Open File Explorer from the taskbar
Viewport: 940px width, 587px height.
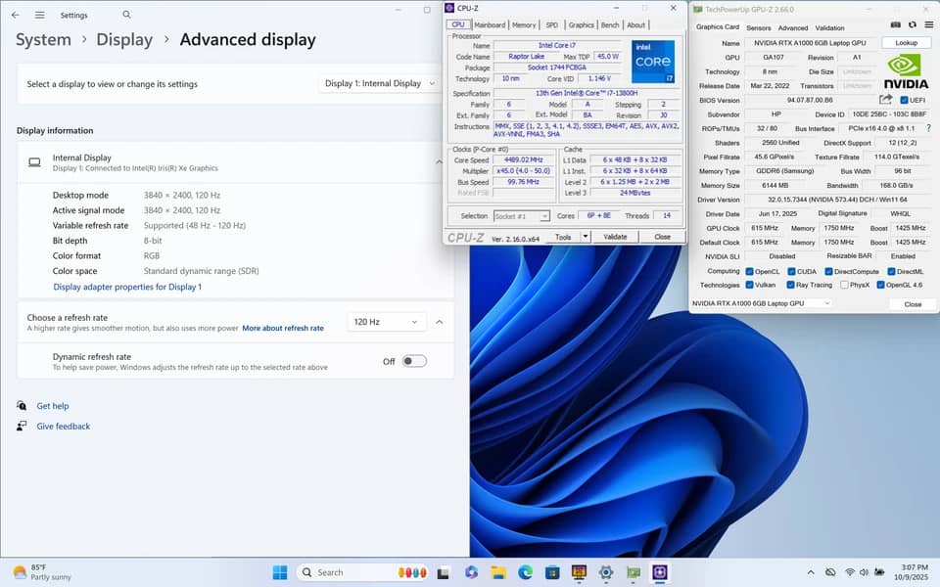[x=498, y=572]
